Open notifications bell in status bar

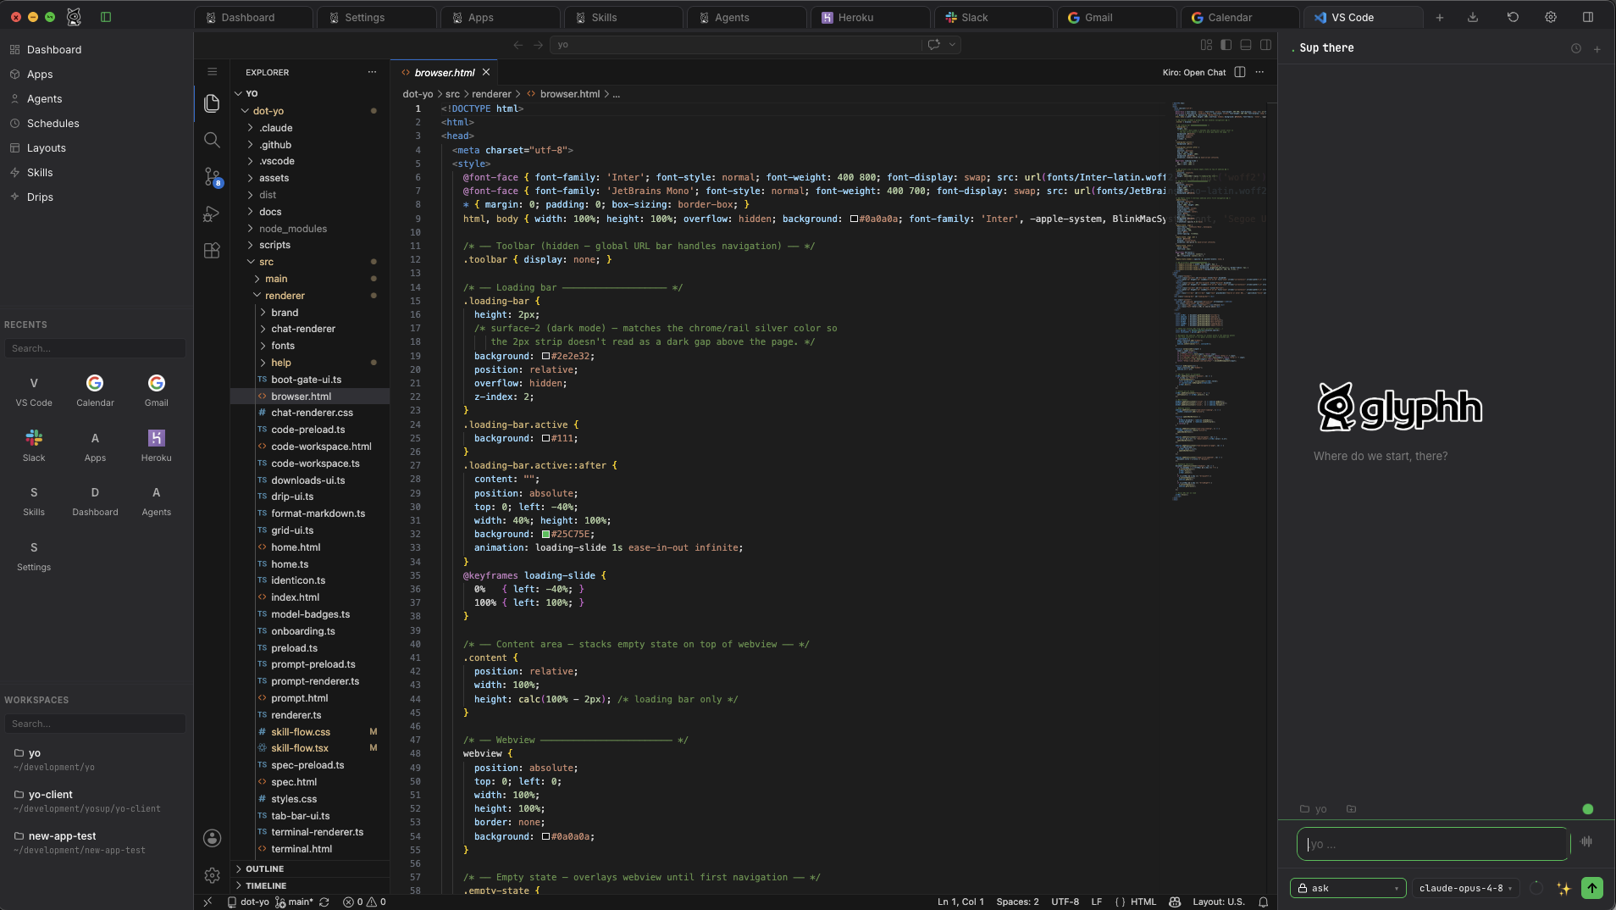(x=1264, y=902)
